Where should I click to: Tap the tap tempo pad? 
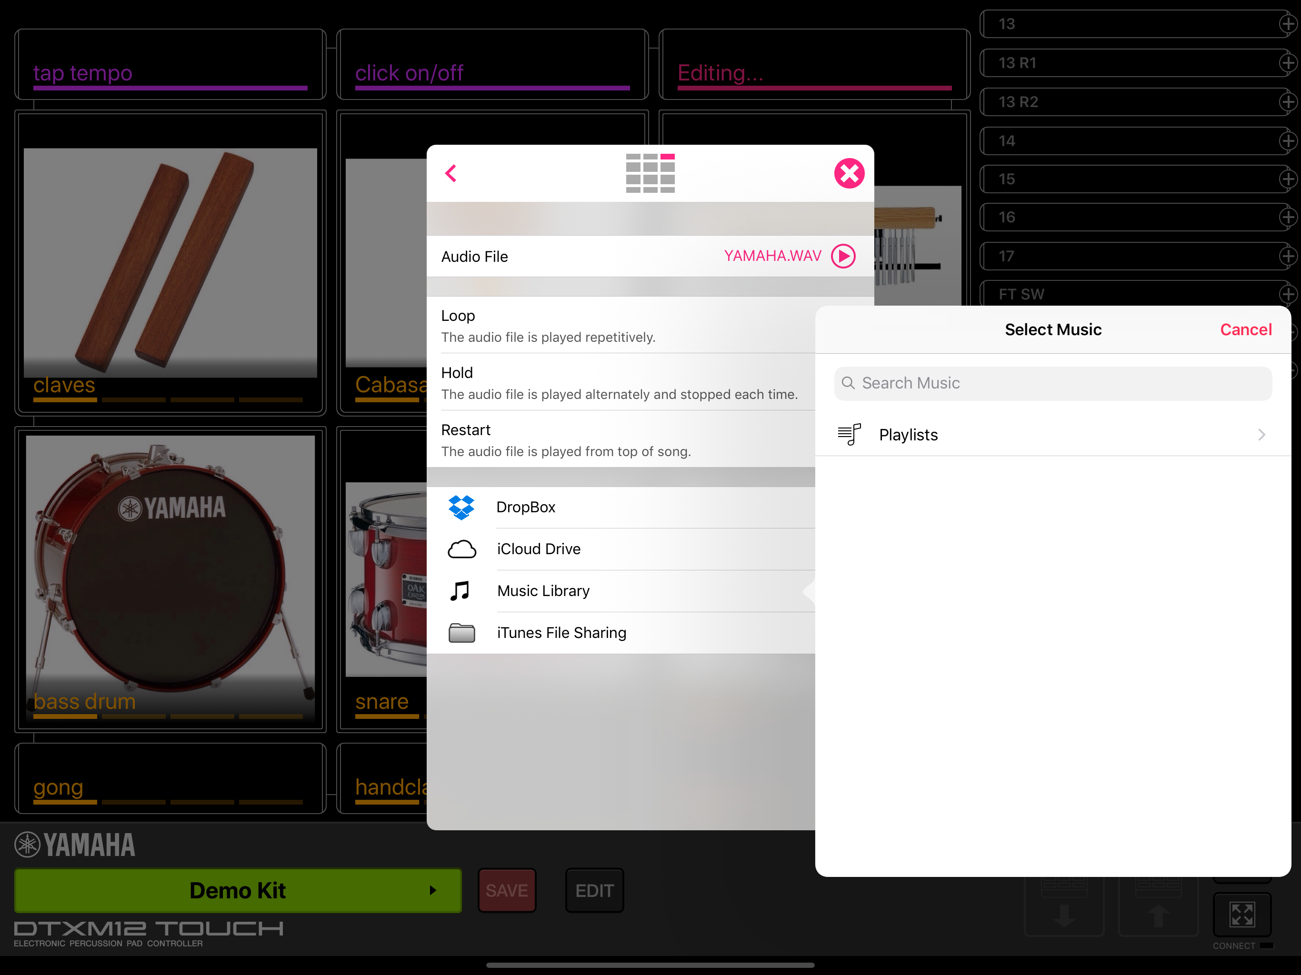tap(170, 65)
